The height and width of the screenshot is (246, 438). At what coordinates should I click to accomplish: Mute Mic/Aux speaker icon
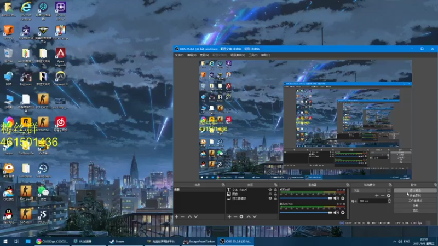tap(336, 212)
